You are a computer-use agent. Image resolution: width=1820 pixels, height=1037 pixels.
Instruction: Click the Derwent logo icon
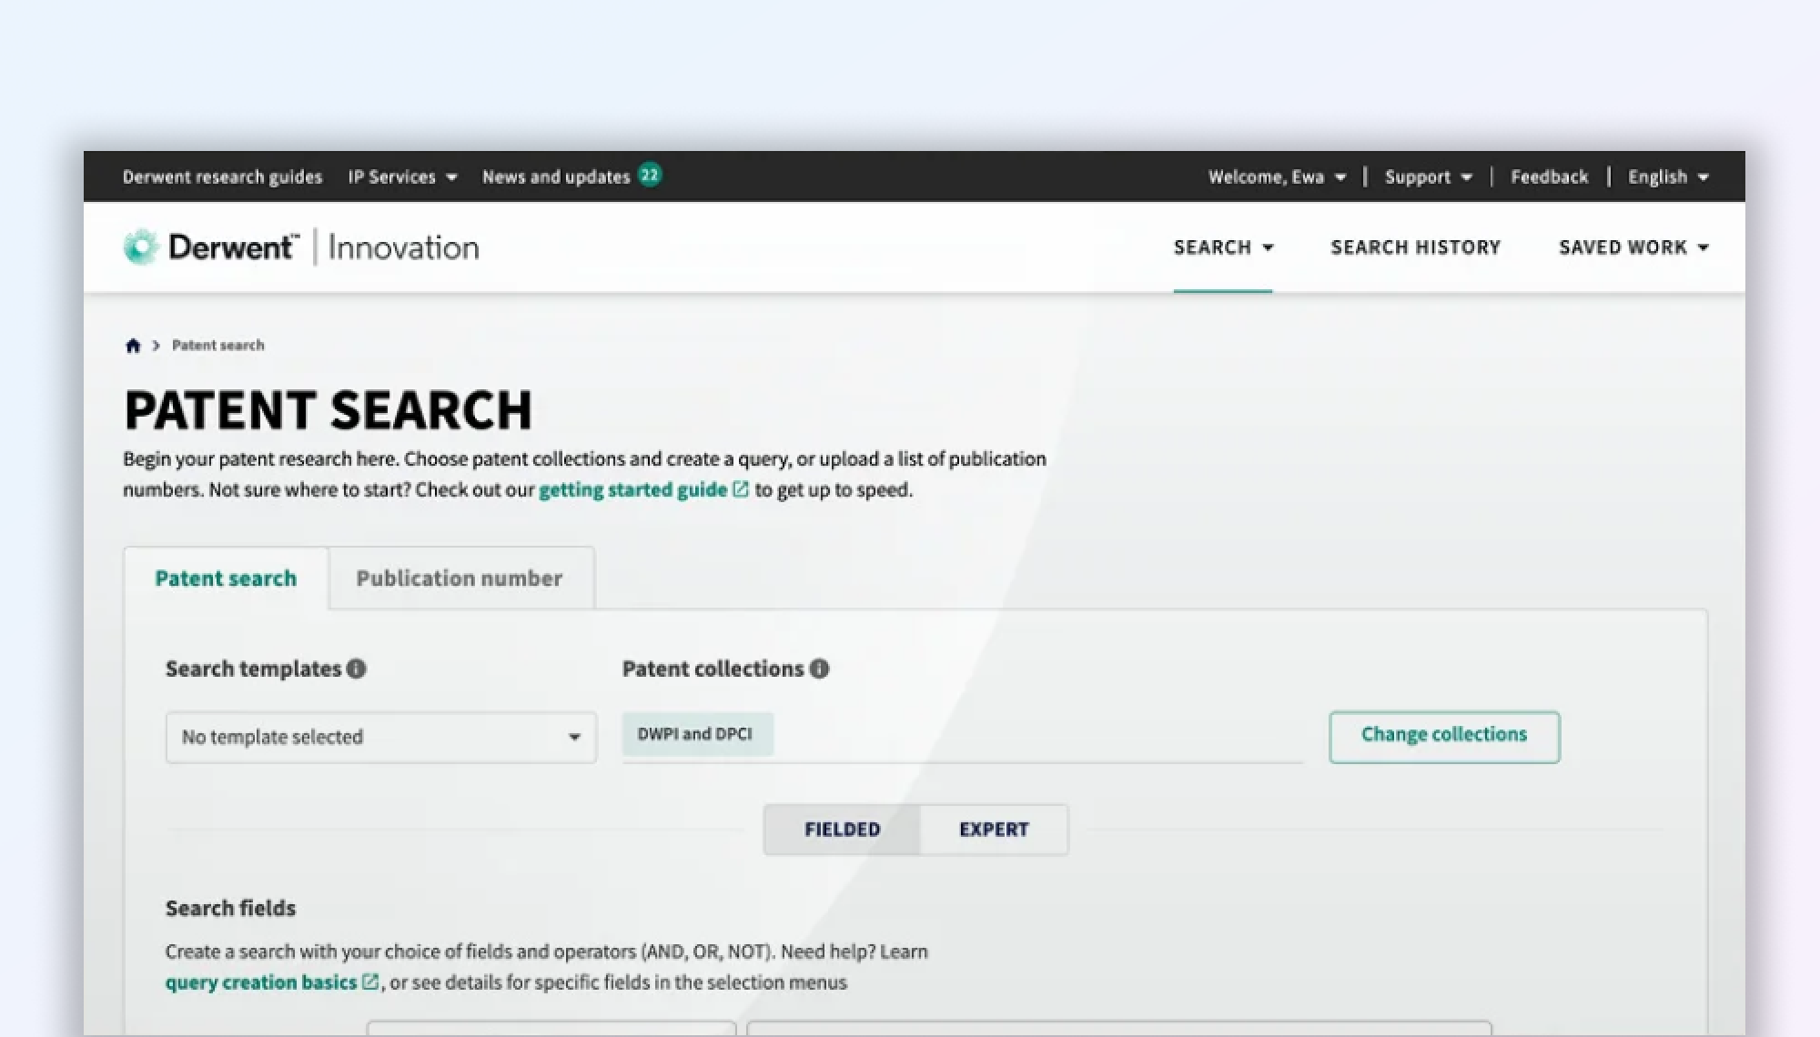141,247
